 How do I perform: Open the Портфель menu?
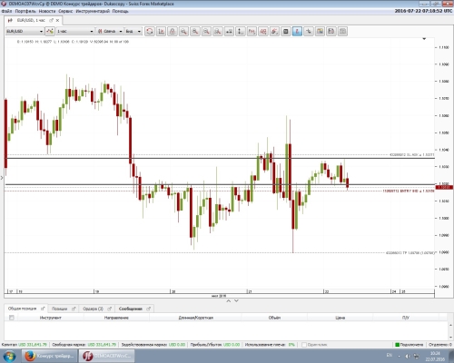(25, 11)
